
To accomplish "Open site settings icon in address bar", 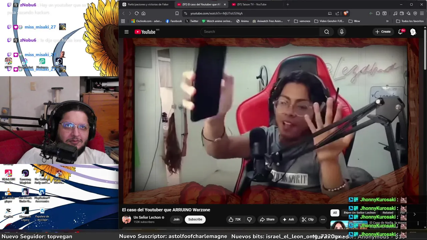I will click(x=186, y=13).
